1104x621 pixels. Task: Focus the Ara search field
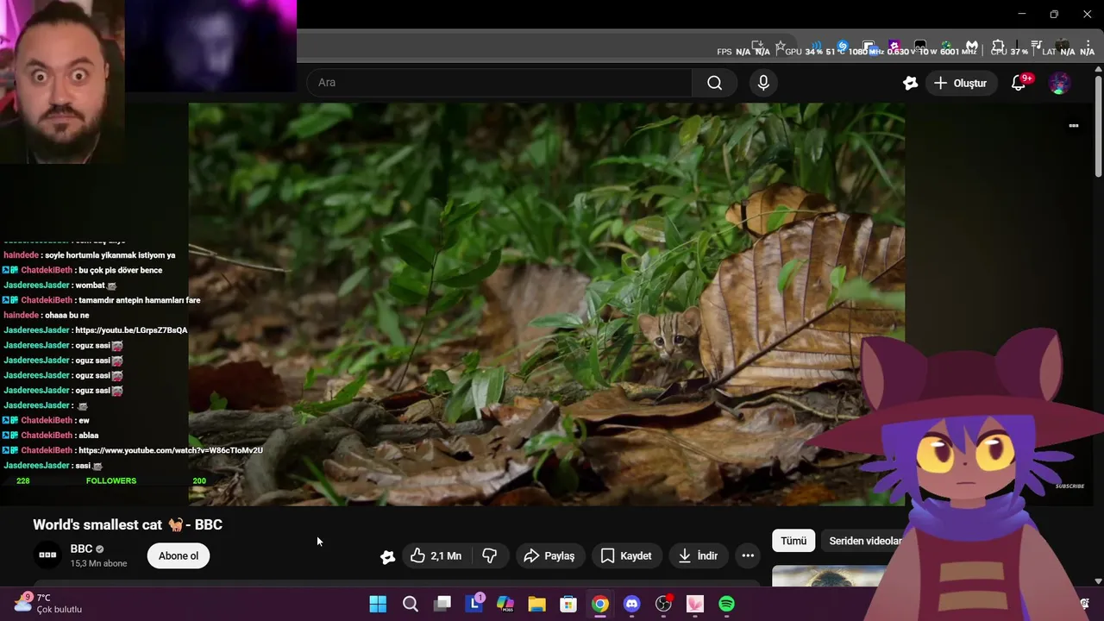tap(500, 83)
